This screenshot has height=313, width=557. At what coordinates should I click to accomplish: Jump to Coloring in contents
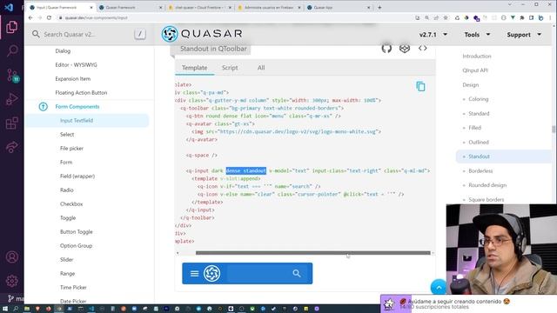[x=478, y=99]
